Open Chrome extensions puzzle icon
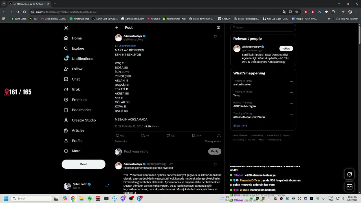Image resolution: width=361 pixels, height=203 pixels. coord(333,12)
